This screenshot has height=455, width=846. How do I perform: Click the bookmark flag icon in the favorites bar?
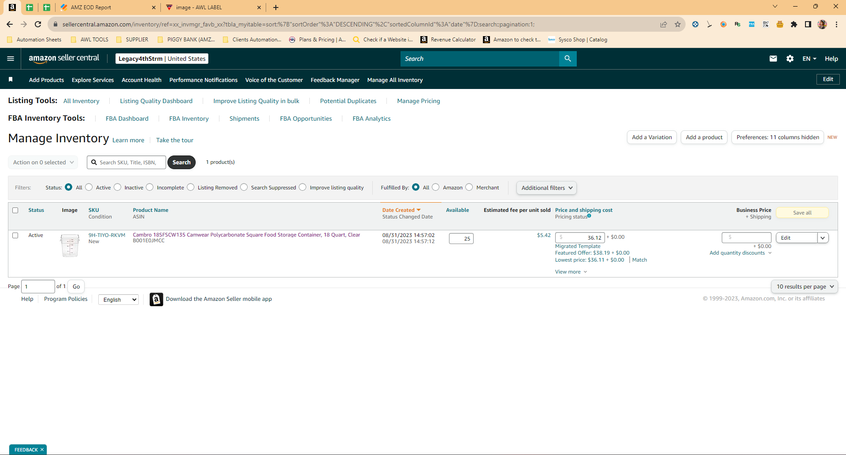click(11, 79)
